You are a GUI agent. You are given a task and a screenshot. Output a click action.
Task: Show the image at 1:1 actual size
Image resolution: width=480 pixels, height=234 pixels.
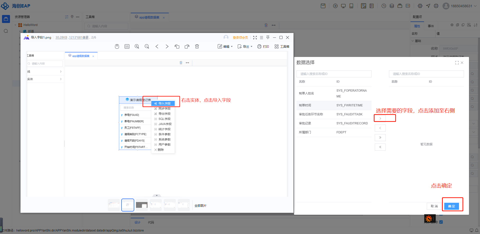[x=127, y=46]
